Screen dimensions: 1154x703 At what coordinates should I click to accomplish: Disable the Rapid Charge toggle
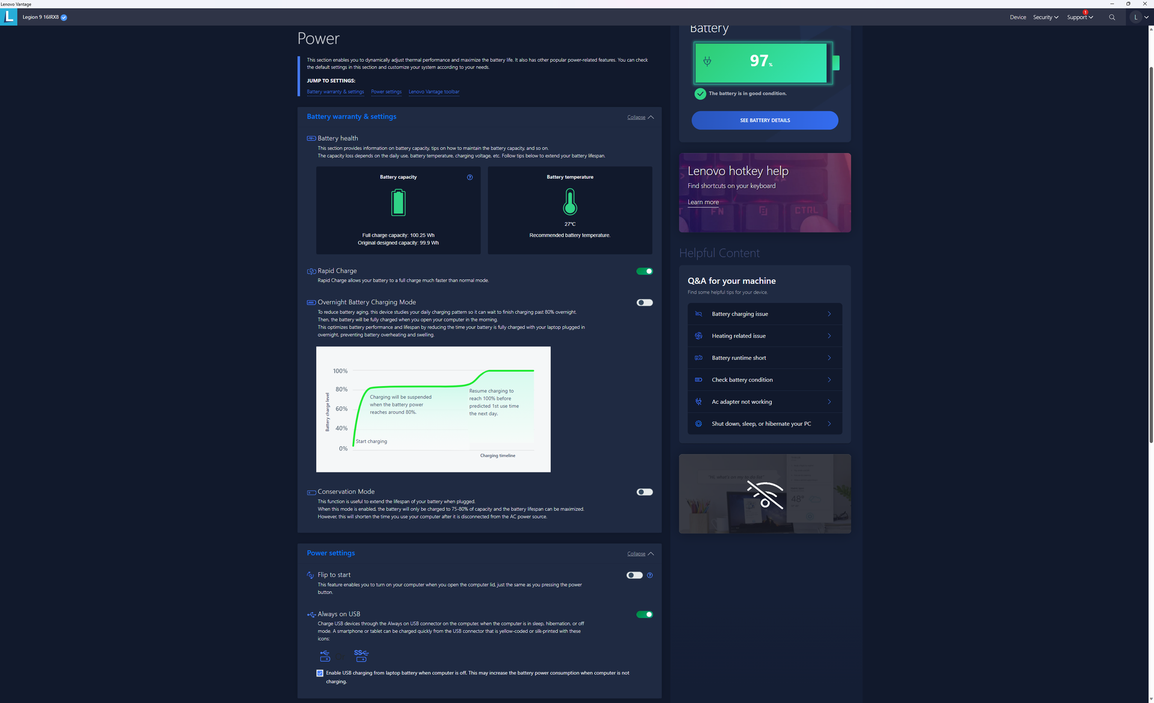644,271
